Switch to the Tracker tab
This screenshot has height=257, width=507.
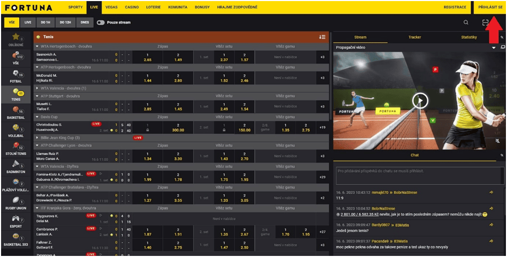coord(414,37)
